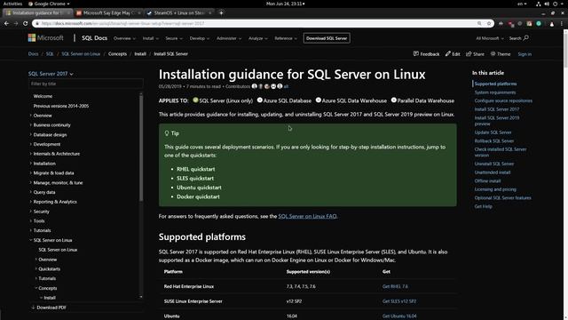Open the Install dropdown menu
This screenshot has height=320, width=568.
(x=150, y=38)
